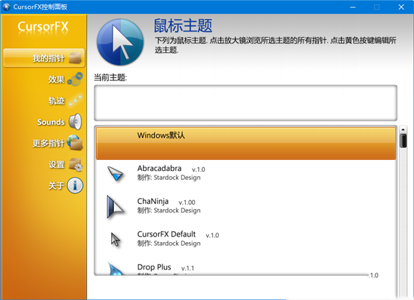Click the CursorFX title bar app icon

(6, 7)
